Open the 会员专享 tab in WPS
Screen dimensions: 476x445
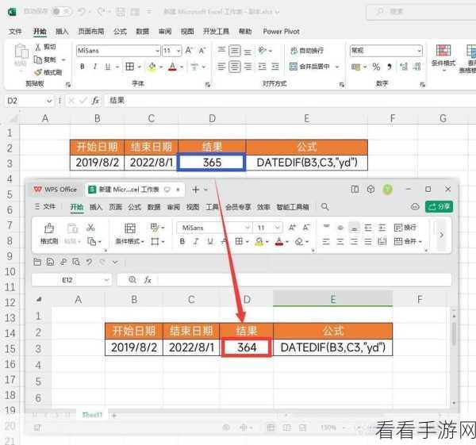[238, 207]
